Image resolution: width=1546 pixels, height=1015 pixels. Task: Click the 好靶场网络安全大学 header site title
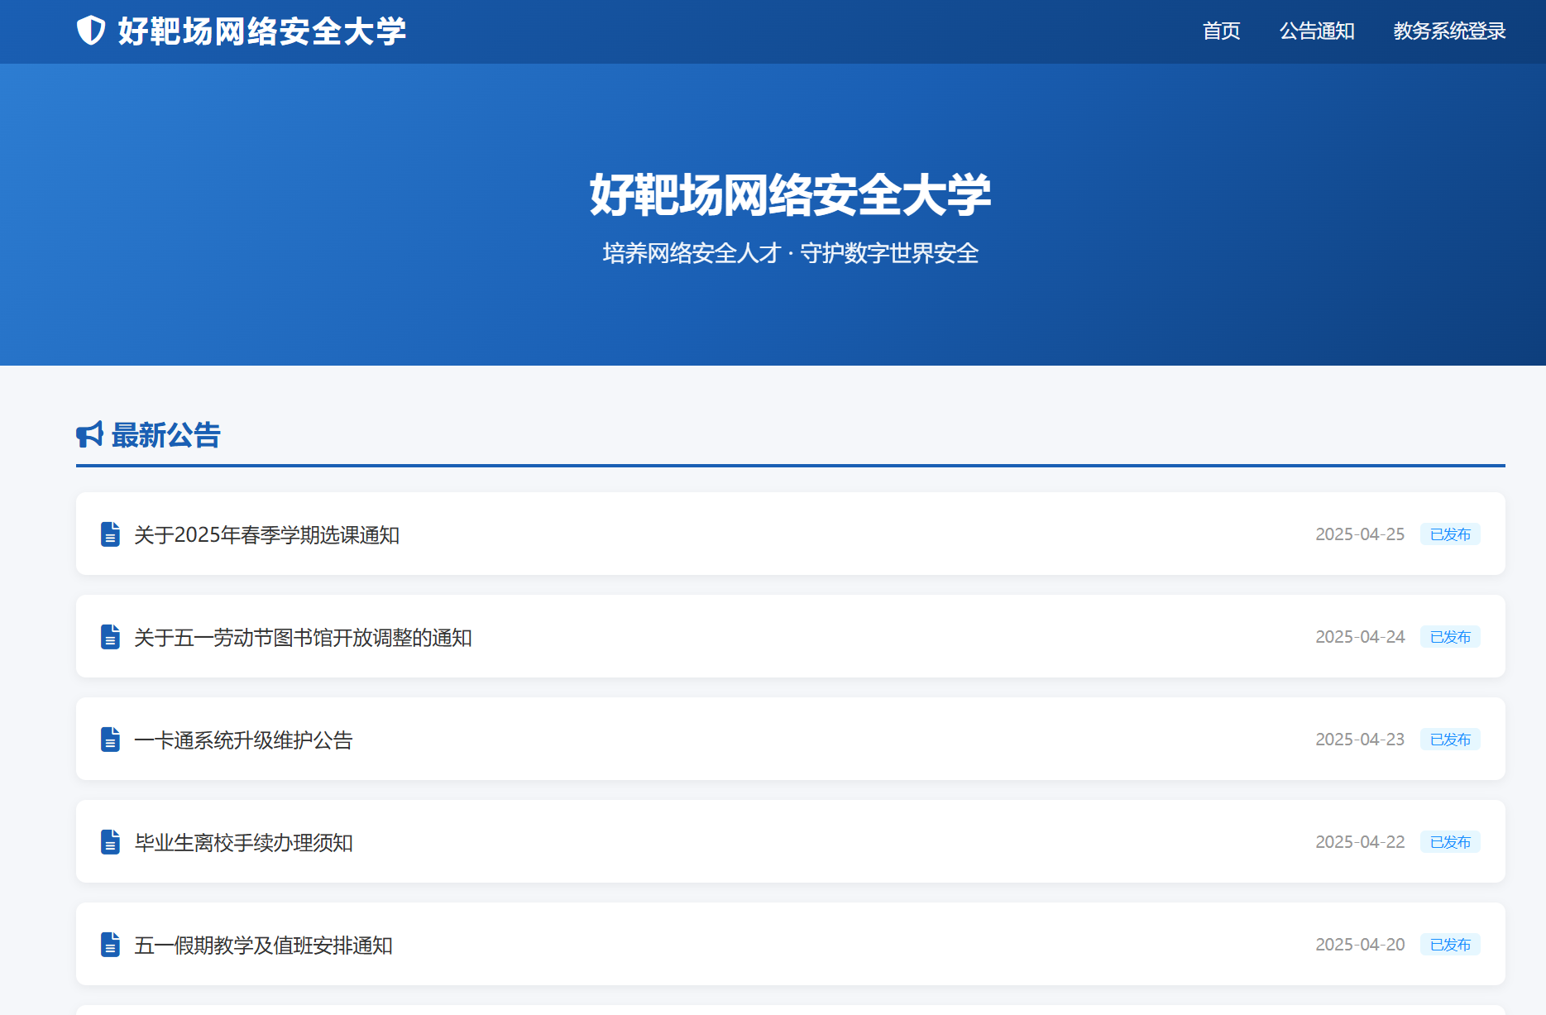pos(261,31)
